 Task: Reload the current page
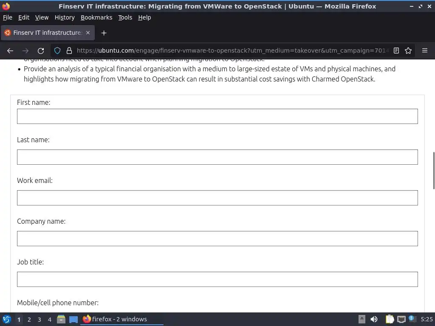click(41, 51)
